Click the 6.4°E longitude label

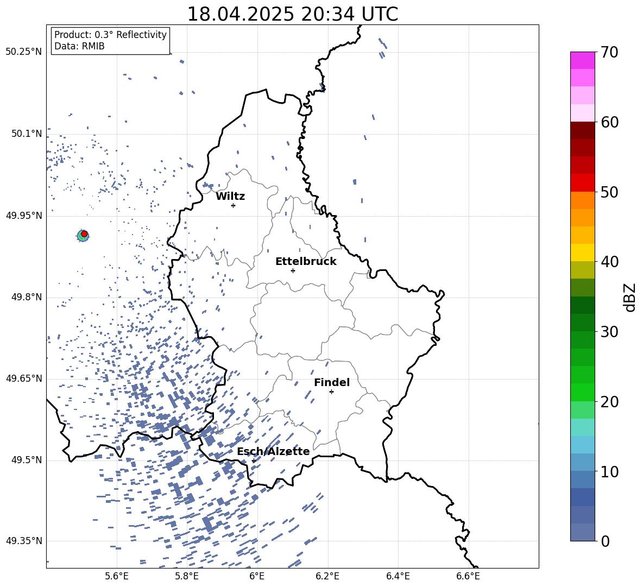coord(398,576)
